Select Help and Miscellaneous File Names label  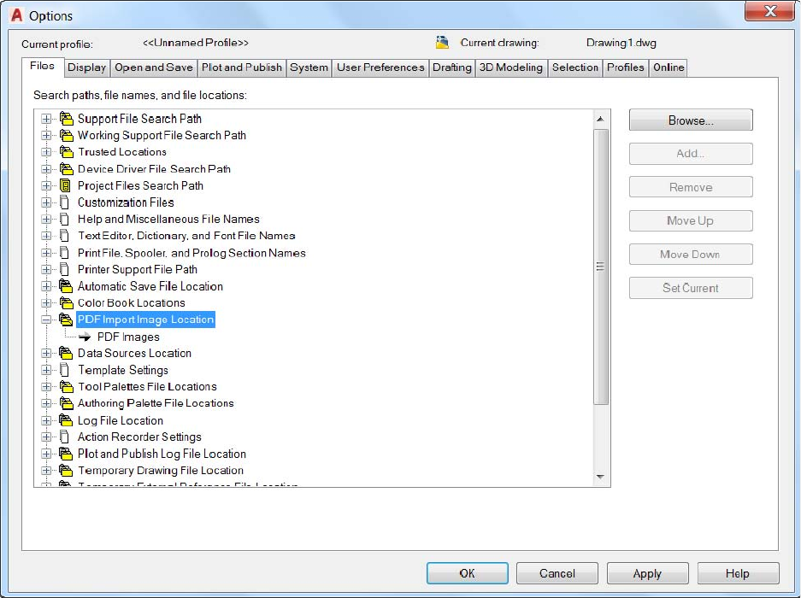(x=168, y=219)
